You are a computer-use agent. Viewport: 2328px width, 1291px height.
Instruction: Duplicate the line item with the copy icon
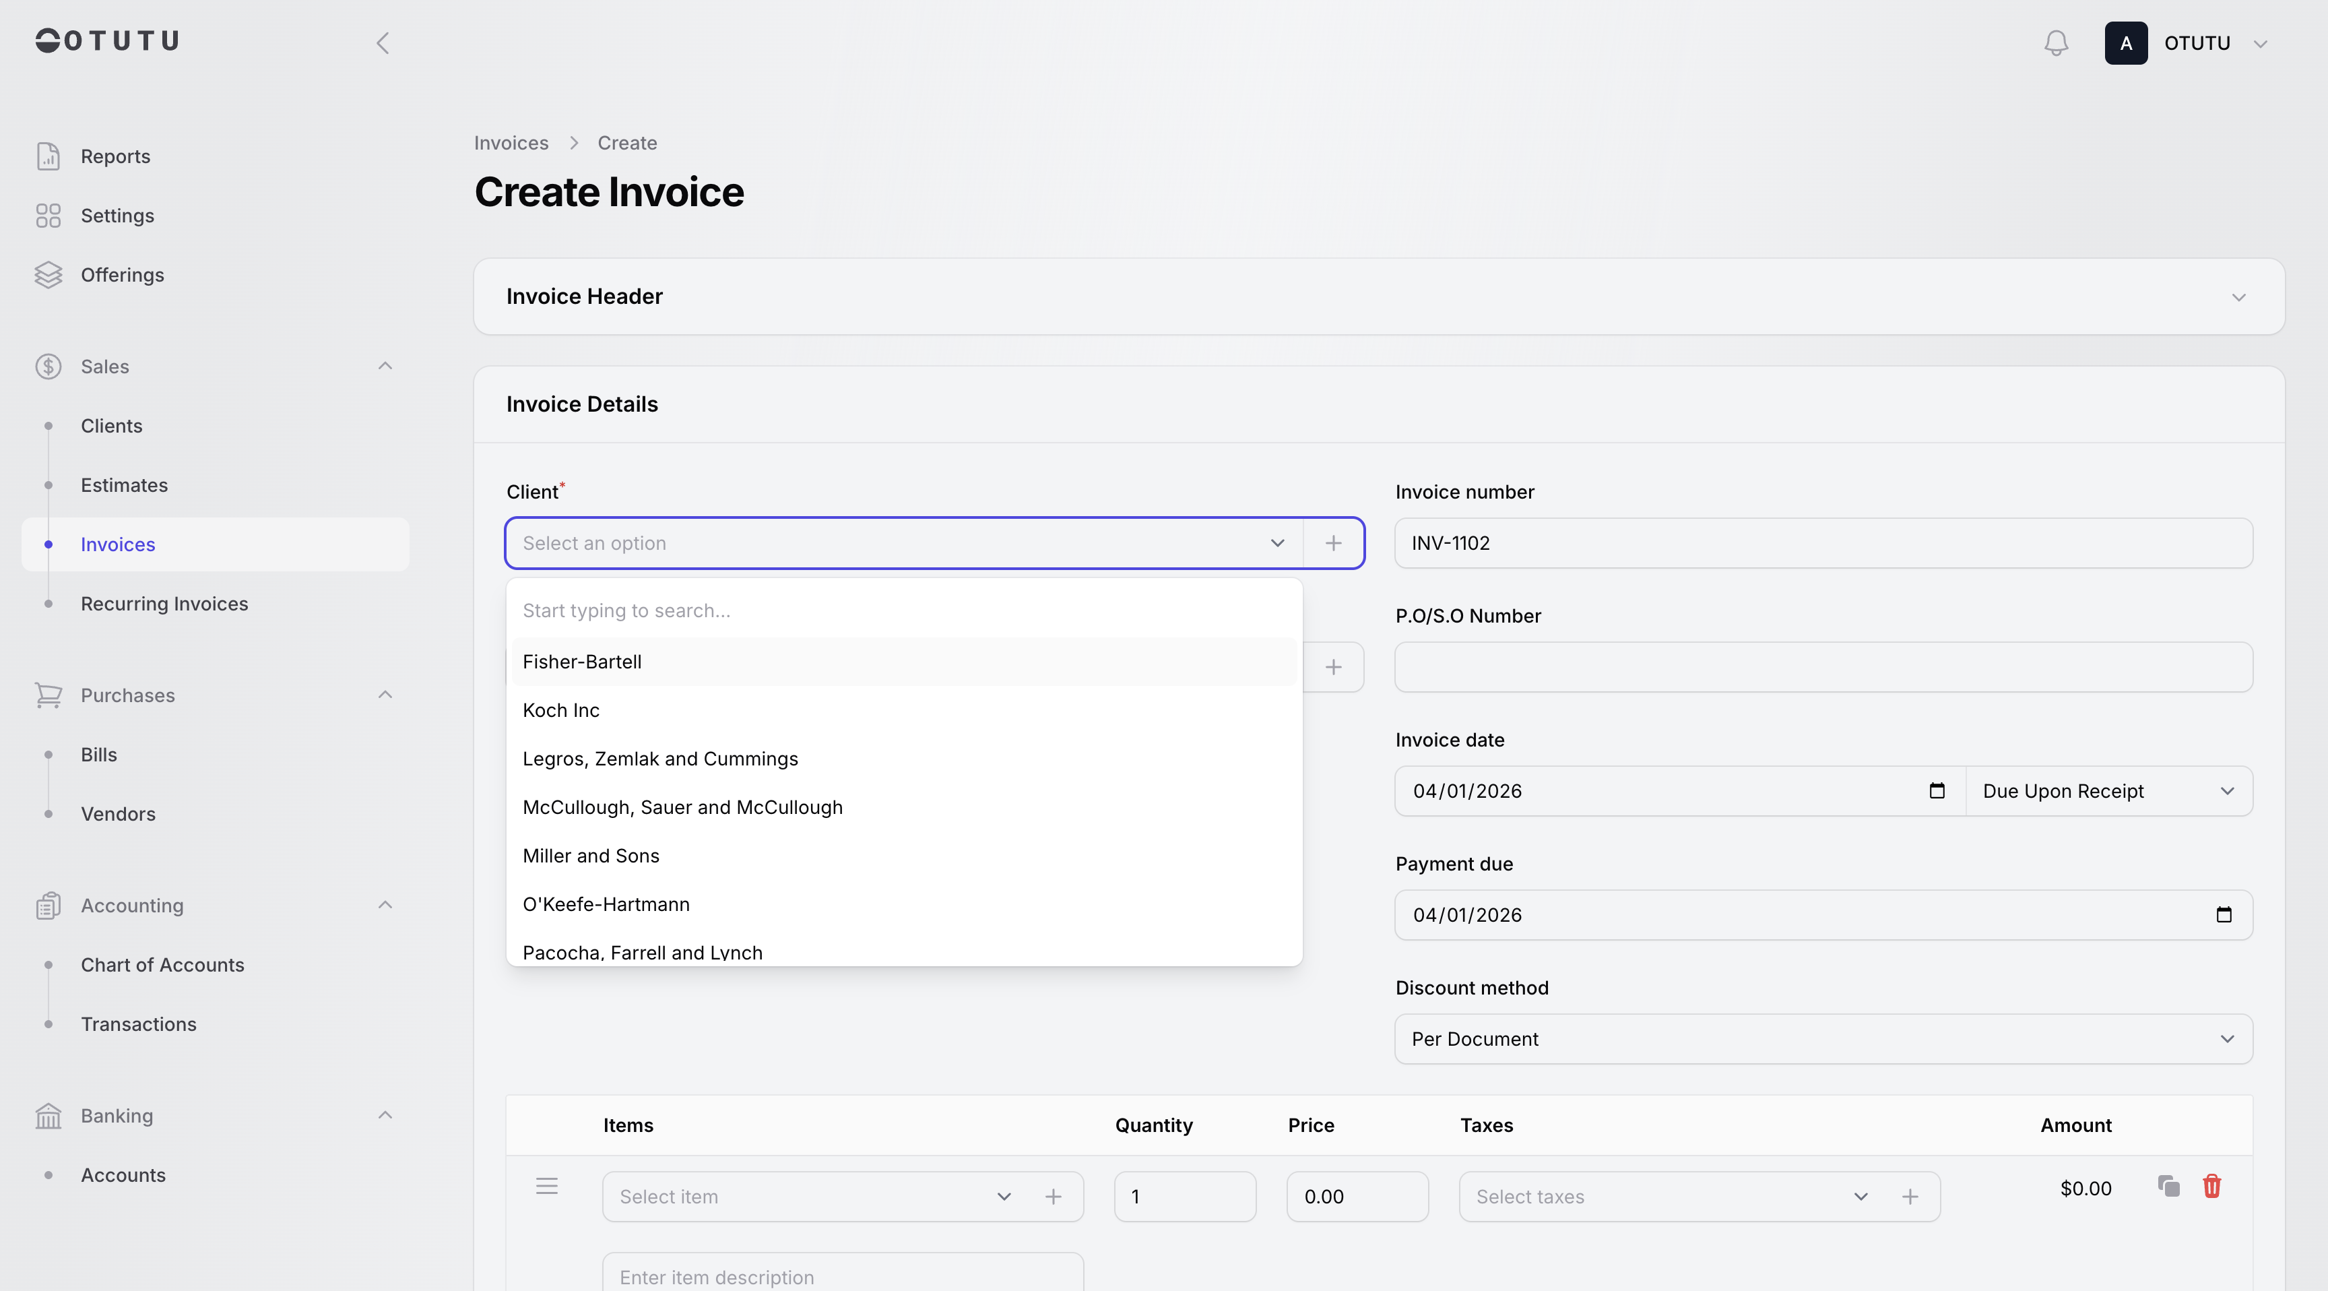click(x=2168, y=1186)
